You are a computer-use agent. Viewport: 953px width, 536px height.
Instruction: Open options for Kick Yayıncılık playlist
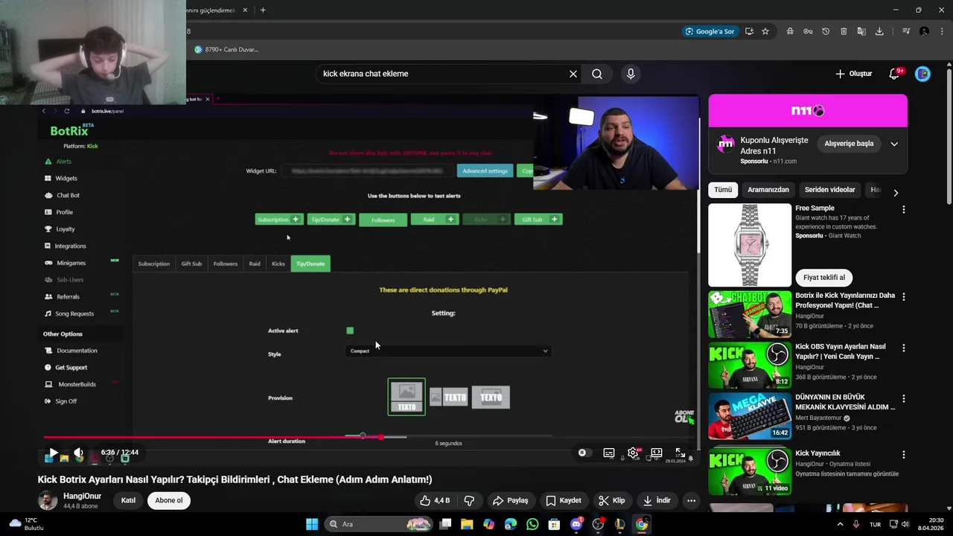(904, 454)
